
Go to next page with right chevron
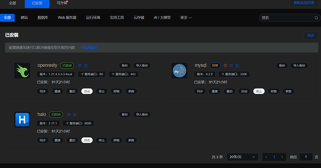pos(282,157)
